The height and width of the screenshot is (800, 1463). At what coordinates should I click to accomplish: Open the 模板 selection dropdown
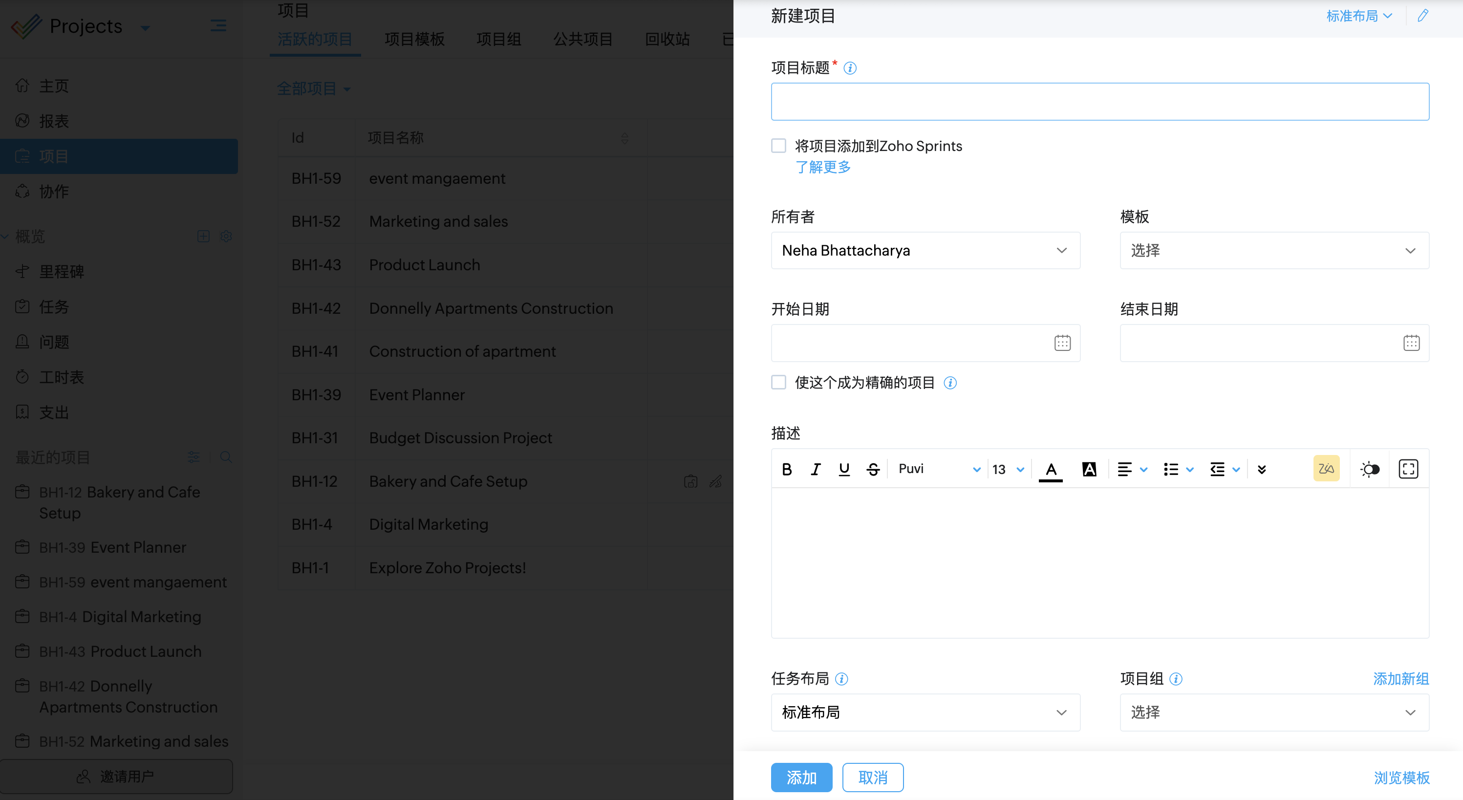[1274, 251]
